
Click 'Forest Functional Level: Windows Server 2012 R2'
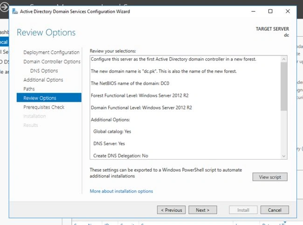click(x=139, y=95)
